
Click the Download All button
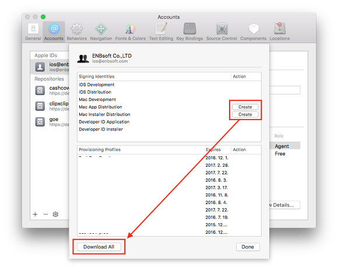pos(98,247)
